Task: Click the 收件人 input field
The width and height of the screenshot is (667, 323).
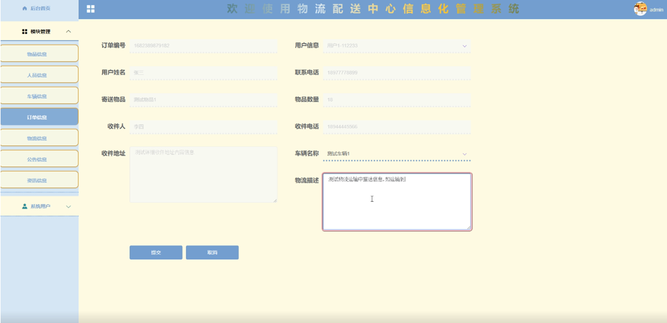Action: click(x=203, y=127)
